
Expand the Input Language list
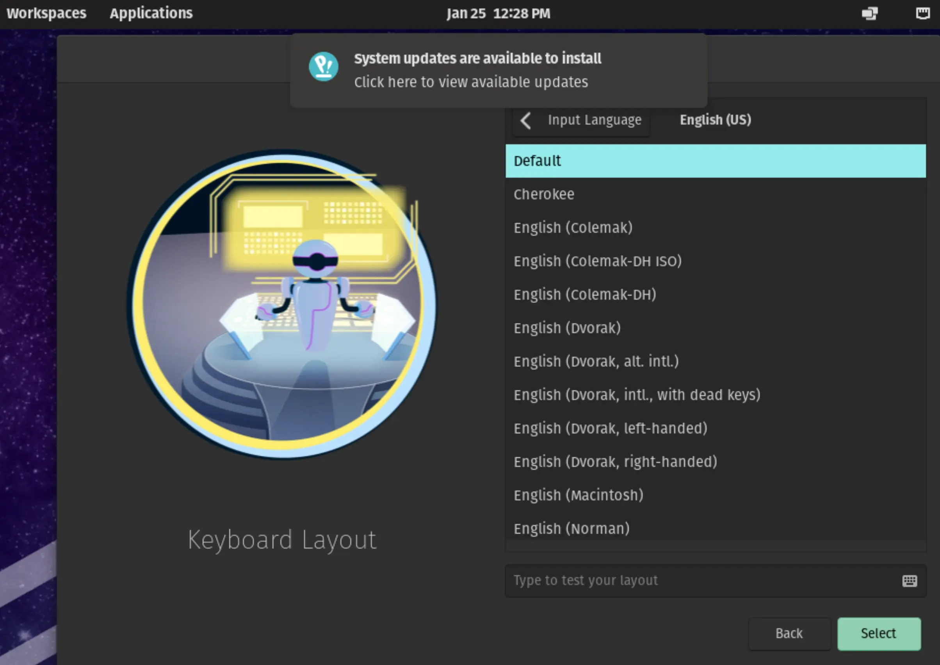(594, 120)
